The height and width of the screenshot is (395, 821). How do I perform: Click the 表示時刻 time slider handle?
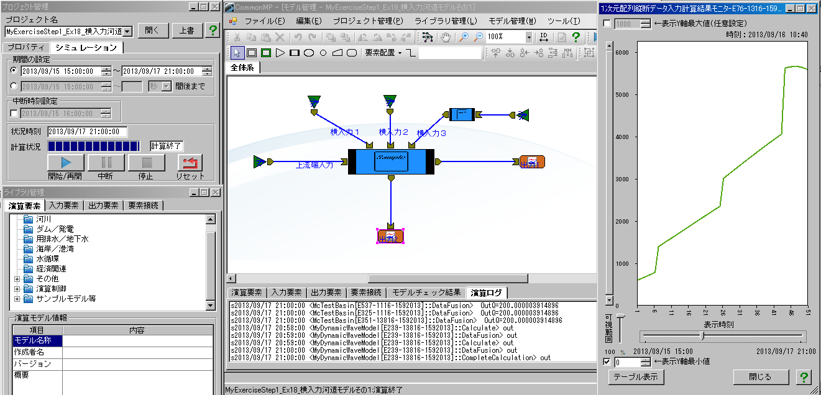coord(702,335)
